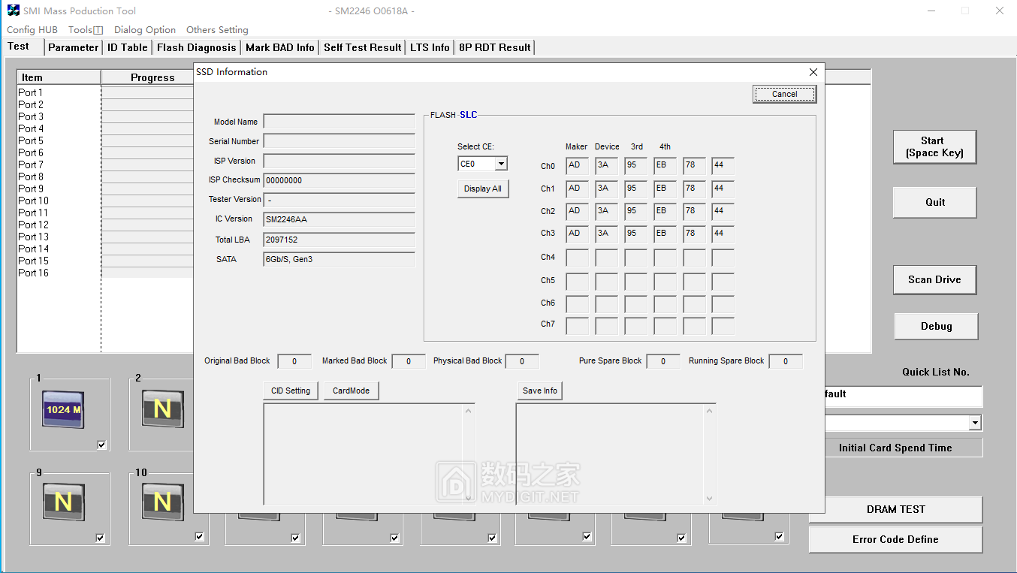Click the left text box scrollbar down arrow
The width and height of the screenshot is (1017, 573).
(x=469, y=497)
